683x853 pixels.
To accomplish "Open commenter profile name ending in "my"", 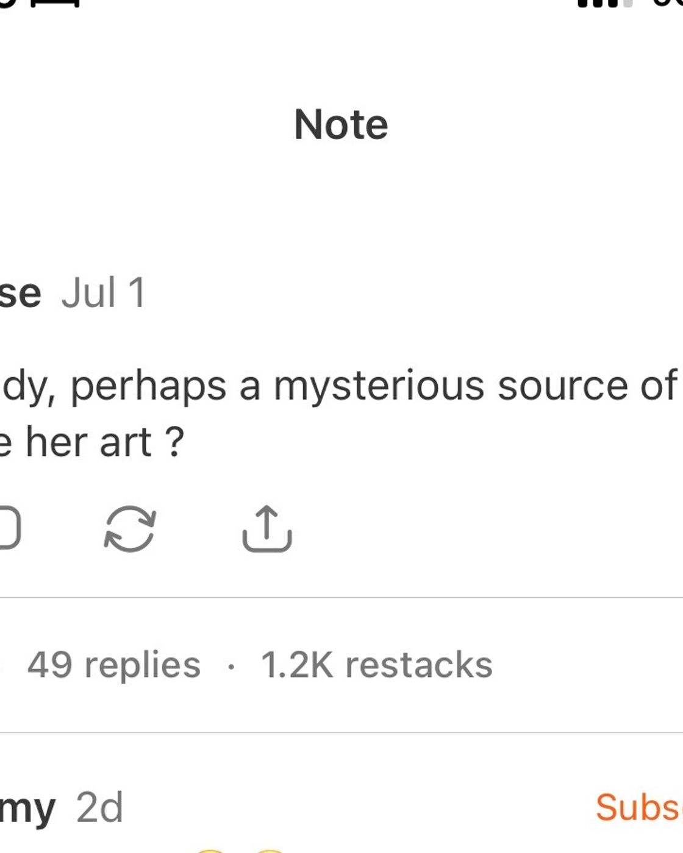I will point(27,809).
